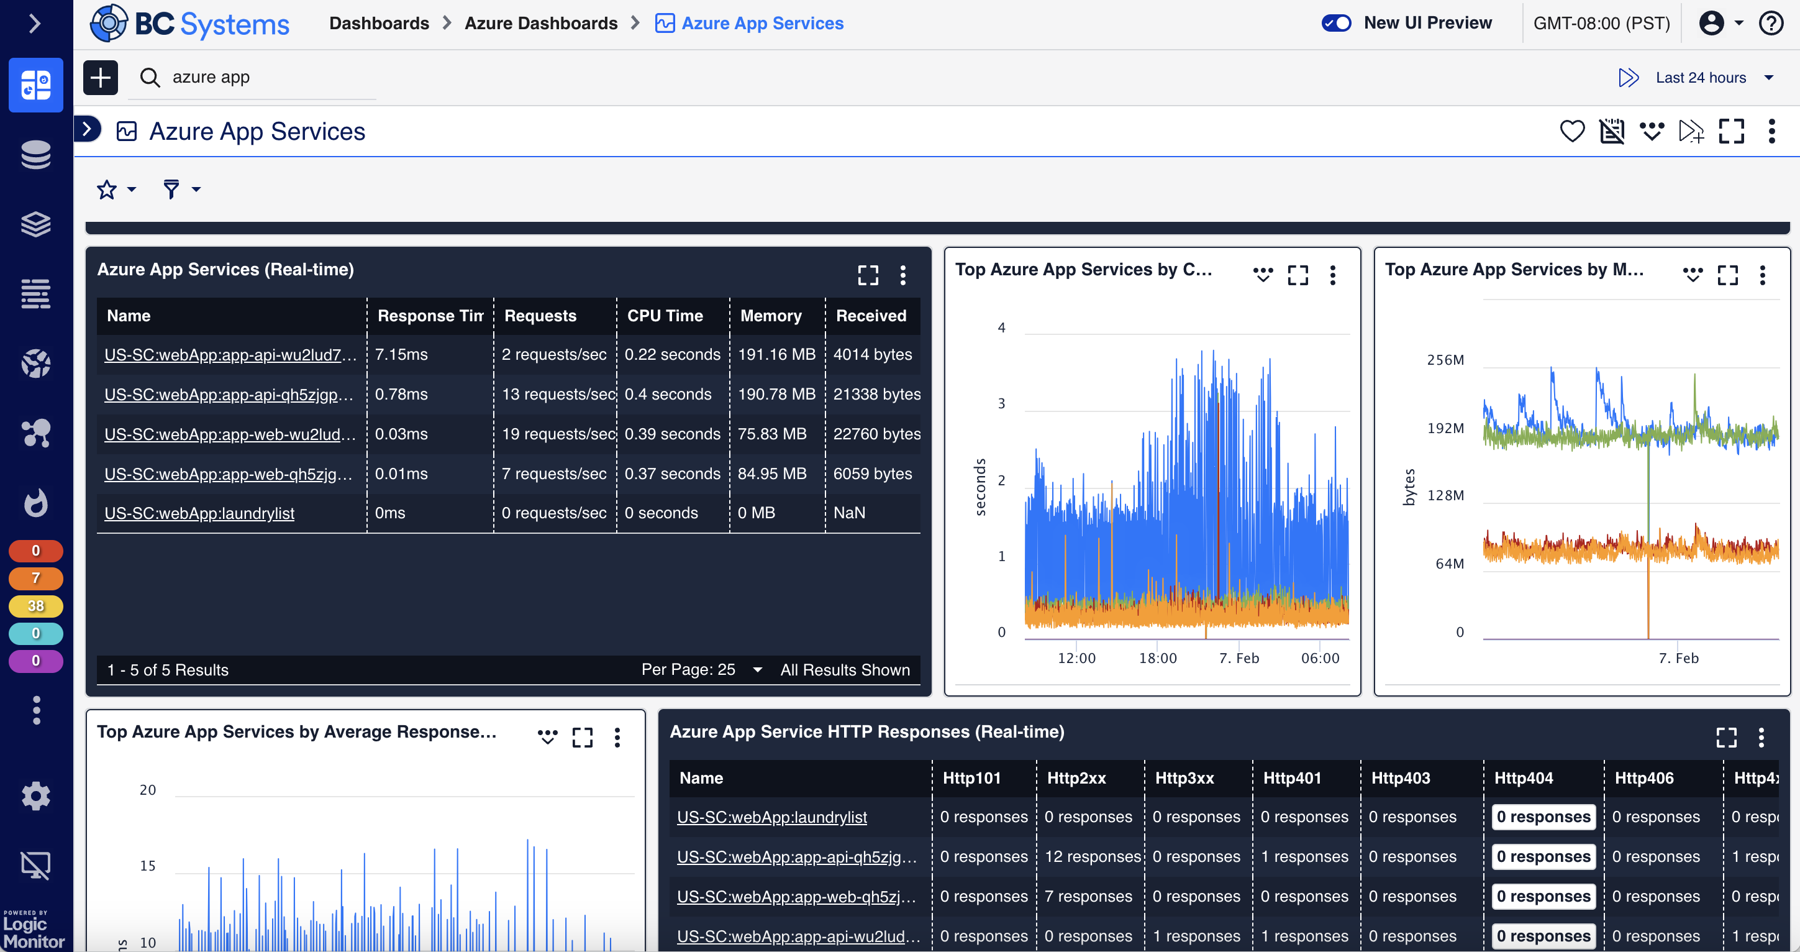The image size is (1800, 952).
Task: Go to Azure Dashboards breadcrumb
Action: 541,24
